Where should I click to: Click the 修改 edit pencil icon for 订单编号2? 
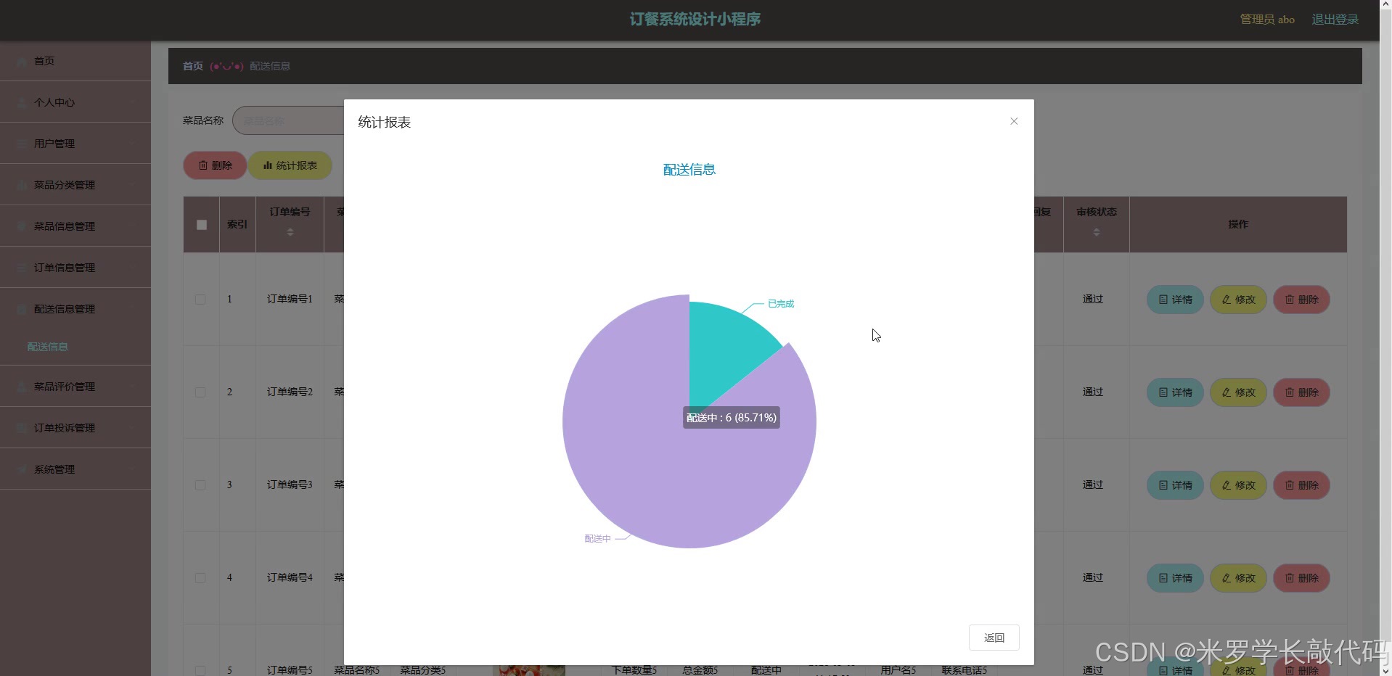click(x=1227, y=392)
